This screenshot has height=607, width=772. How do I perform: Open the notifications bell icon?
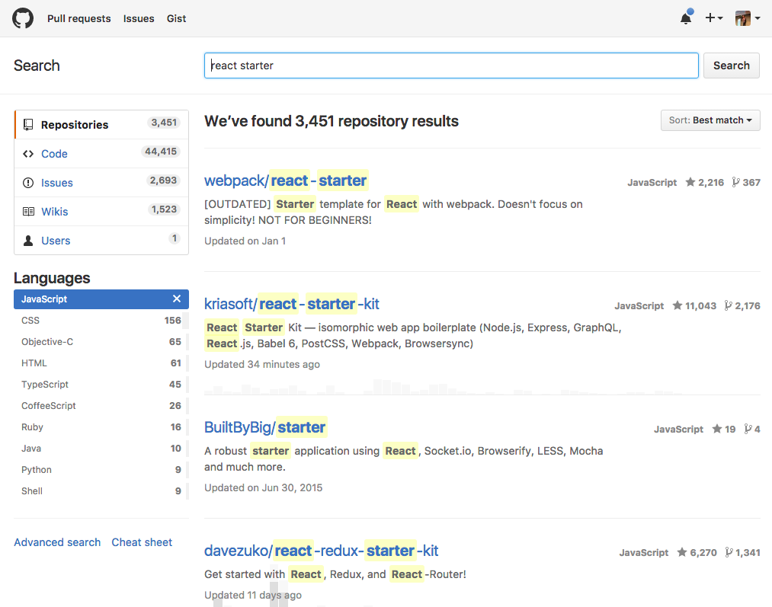tap(686, 18)
